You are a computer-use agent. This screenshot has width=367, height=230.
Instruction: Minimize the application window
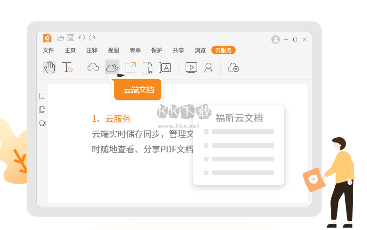pos(286,40)
